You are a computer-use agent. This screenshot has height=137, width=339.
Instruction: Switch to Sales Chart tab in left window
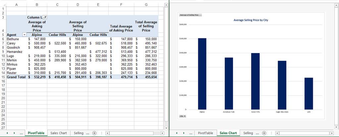click(x=59, y=133)
